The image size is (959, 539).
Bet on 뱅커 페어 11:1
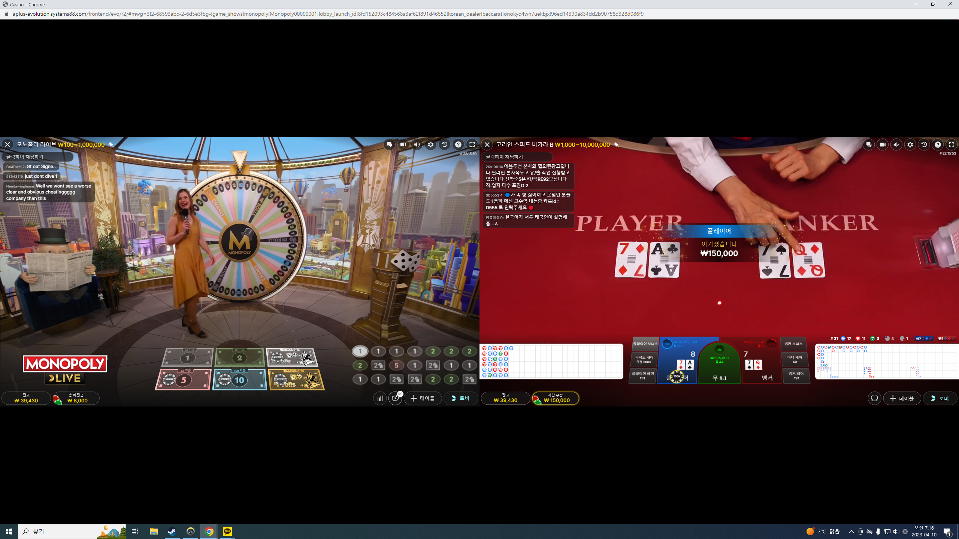[x=796, y=375]
